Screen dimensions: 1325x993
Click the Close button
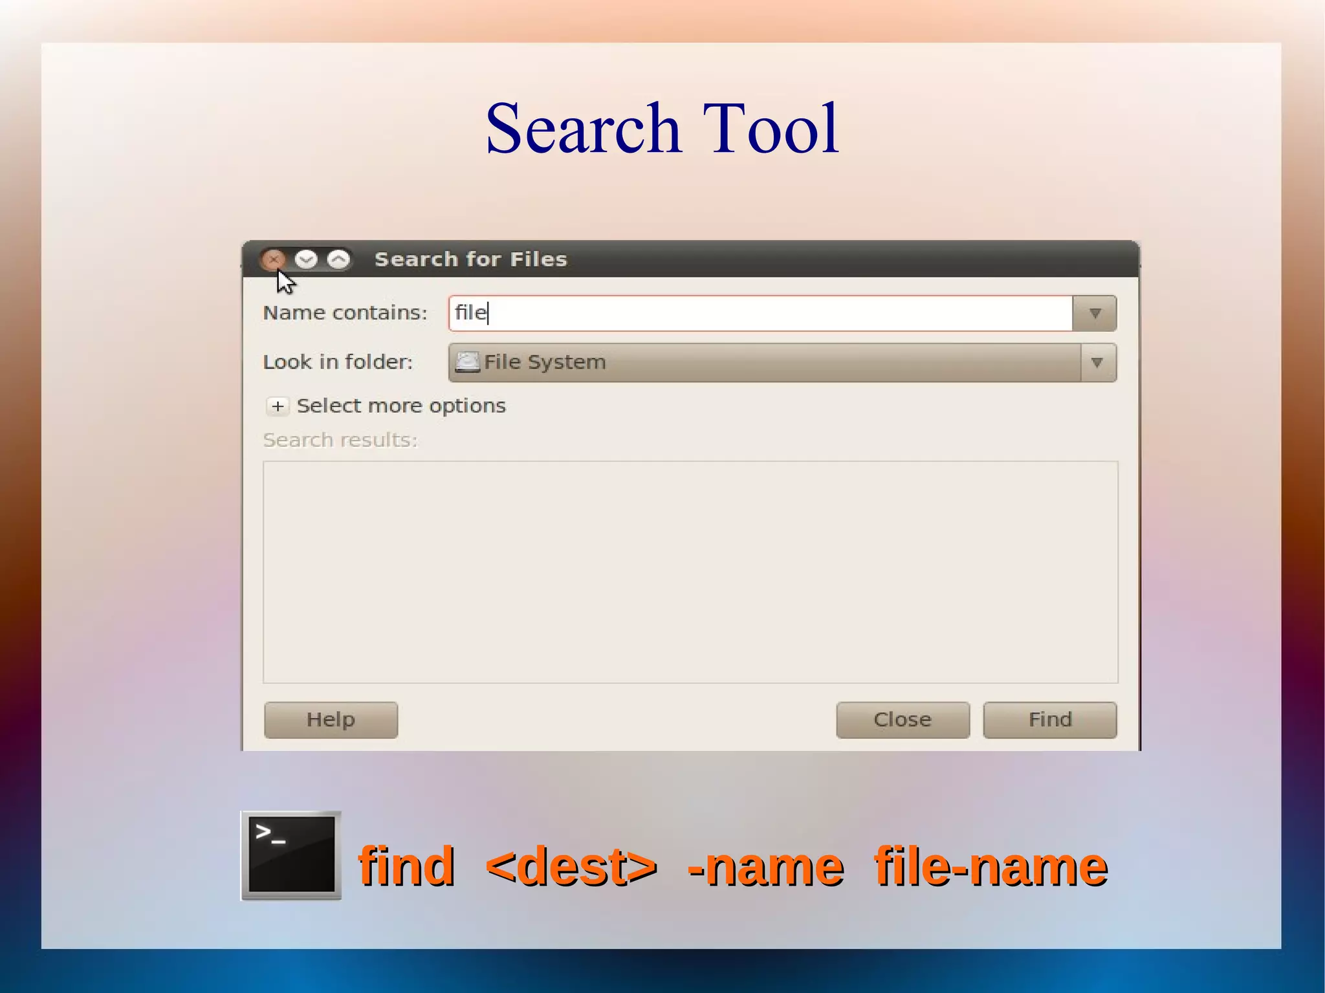click(903, 719)
